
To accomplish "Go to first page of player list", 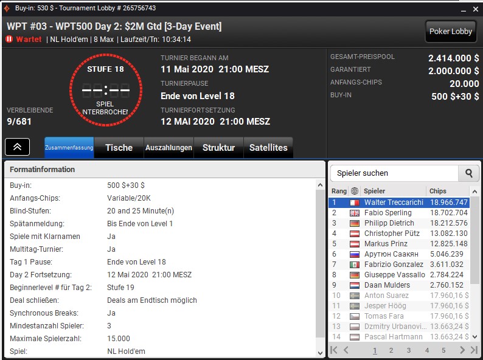I will coord(334,350).
